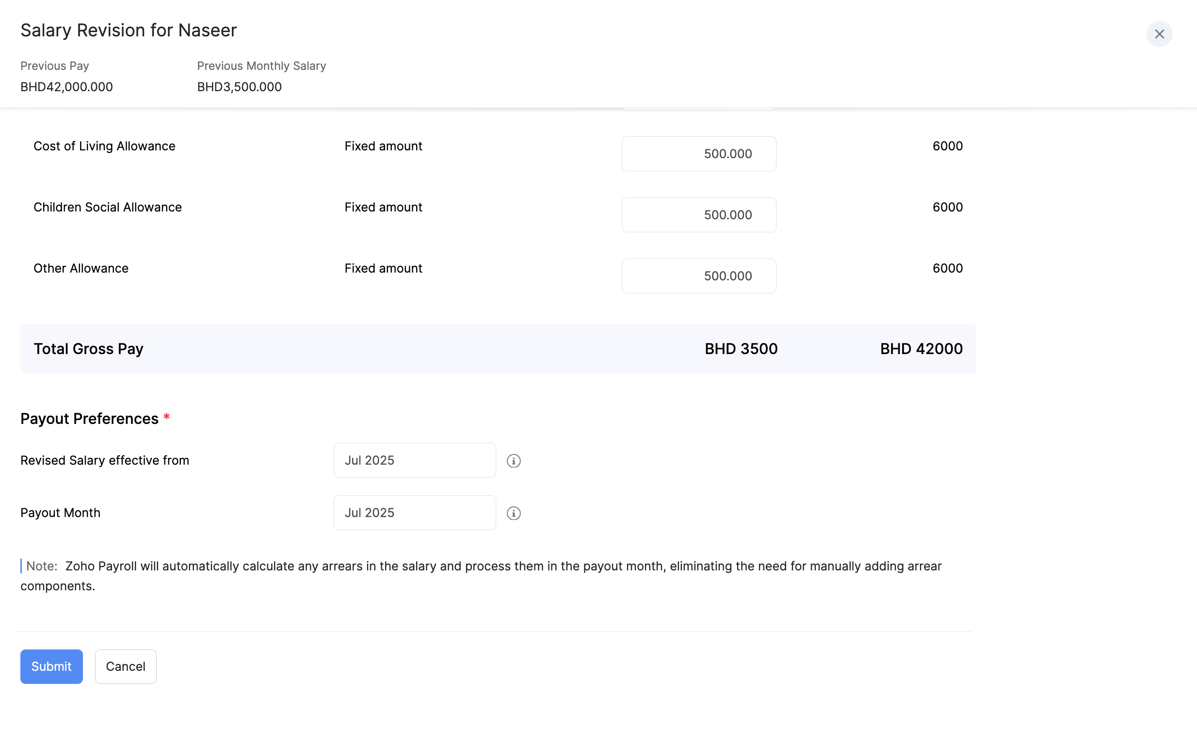
Task: Click the Children Social Allowance label
Action: coord(107,207)
